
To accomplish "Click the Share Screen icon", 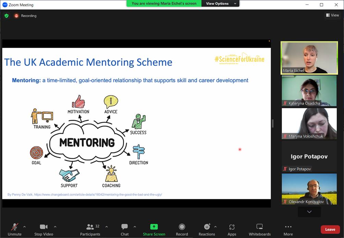I will pos(154,227).
